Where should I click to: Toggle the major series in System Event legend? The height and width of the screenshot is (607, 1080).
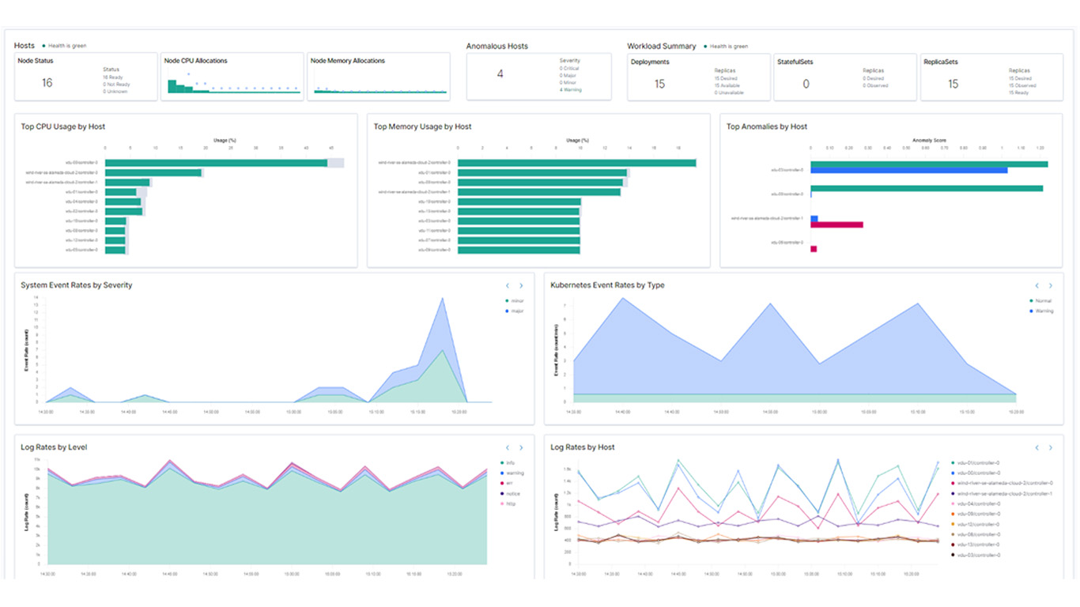pos(514,311)
